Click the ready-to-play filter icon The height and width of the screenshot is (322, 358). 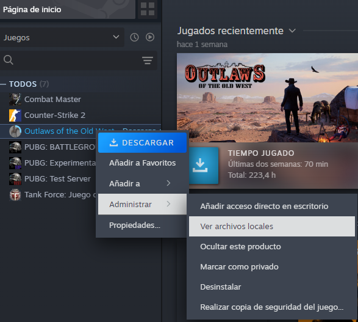coord(150,37)
